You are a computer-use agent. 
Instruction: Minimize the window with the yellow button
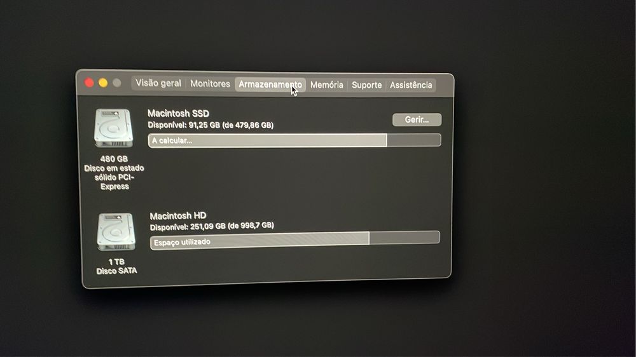(x=103, y=83)
